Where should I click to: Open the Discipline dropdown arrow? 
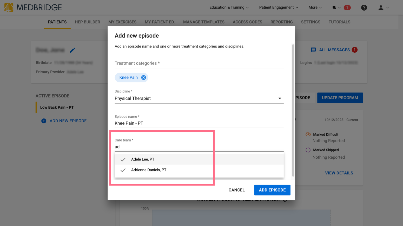tap(280, 98)
